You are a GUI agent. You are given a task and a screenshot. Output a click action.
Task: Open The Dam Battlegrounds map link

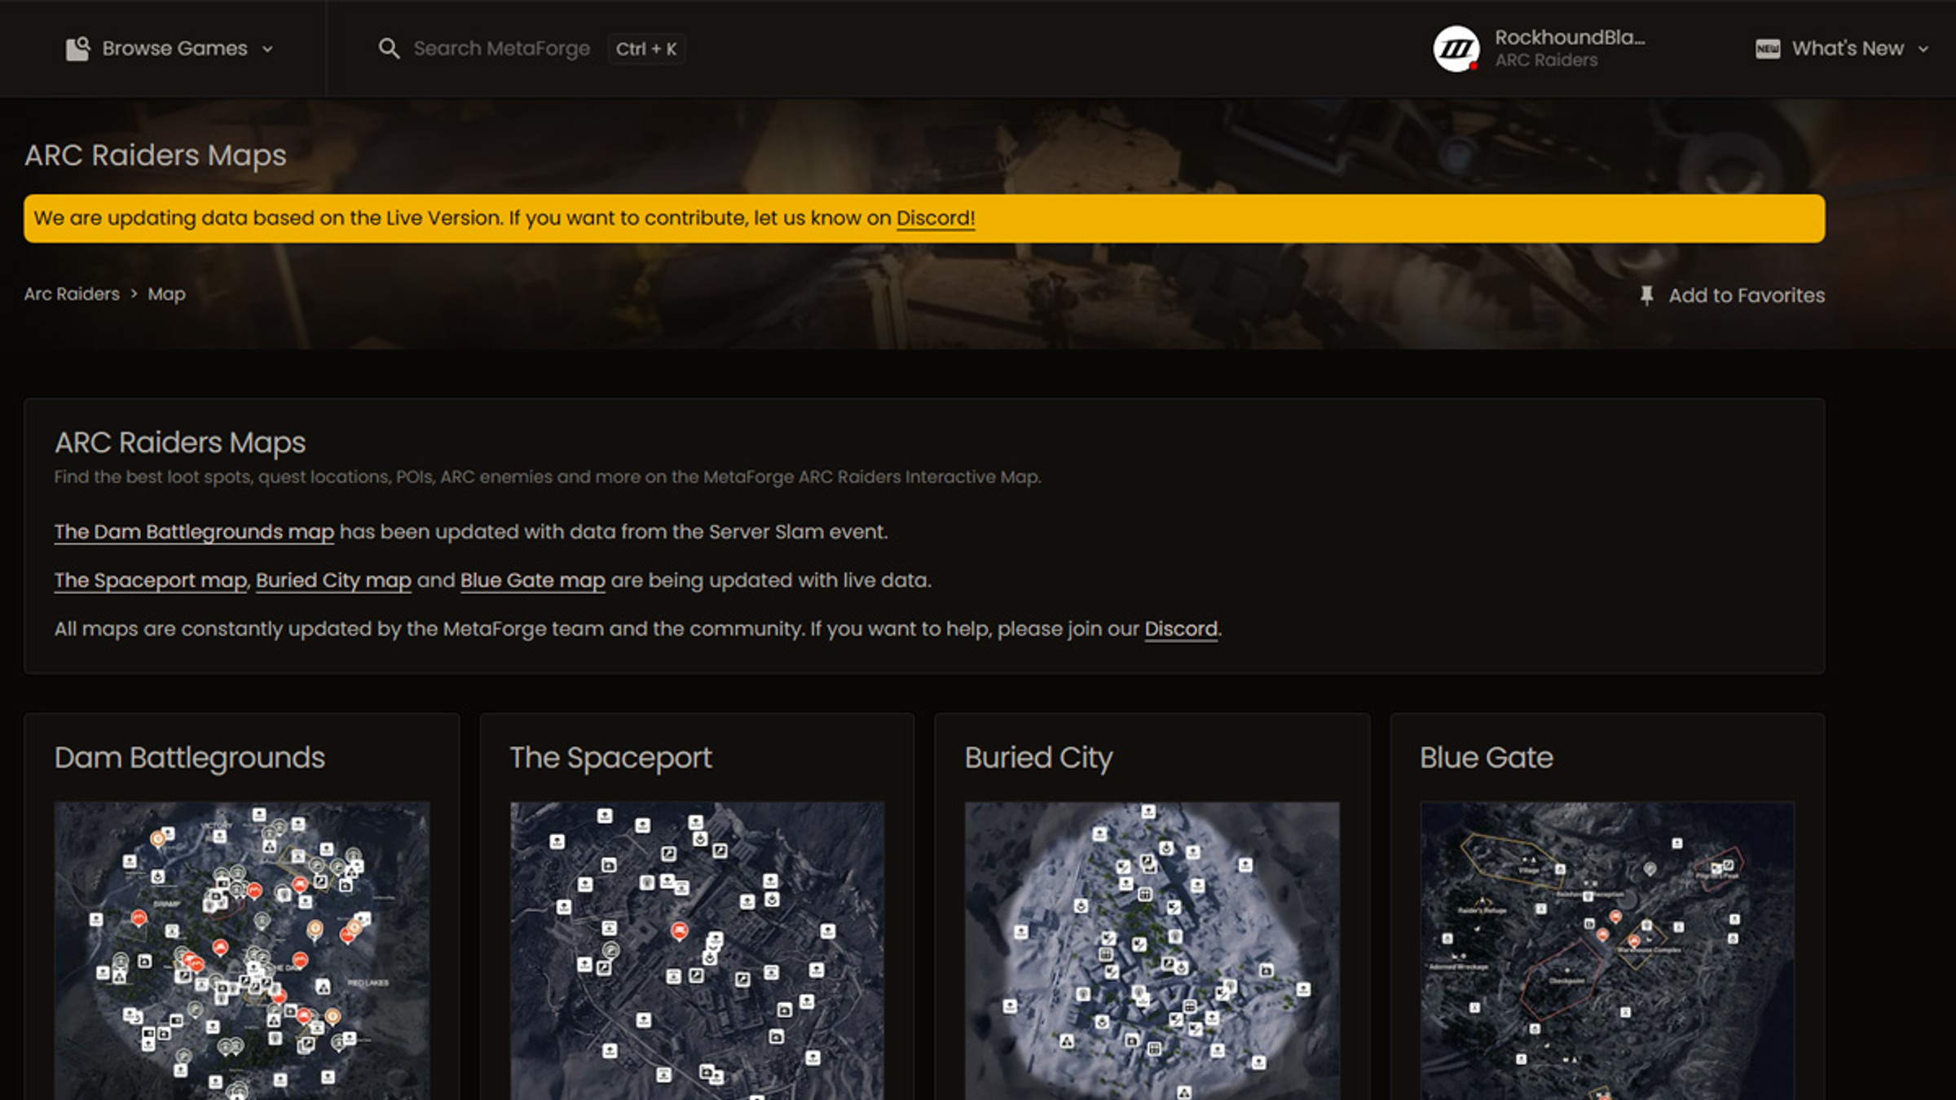[194, 532]
